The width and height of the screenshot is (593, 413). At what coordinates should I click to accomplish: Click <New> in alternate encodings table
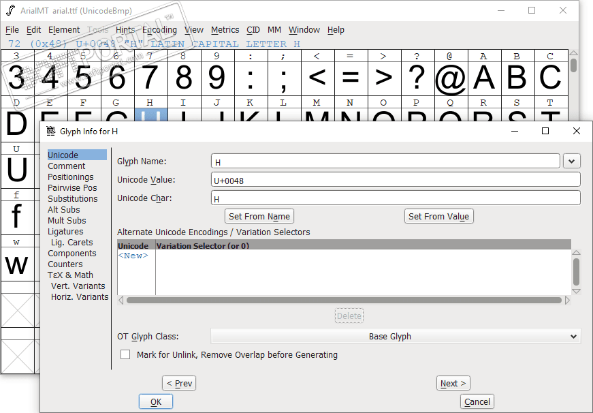(x=133, y=256)
